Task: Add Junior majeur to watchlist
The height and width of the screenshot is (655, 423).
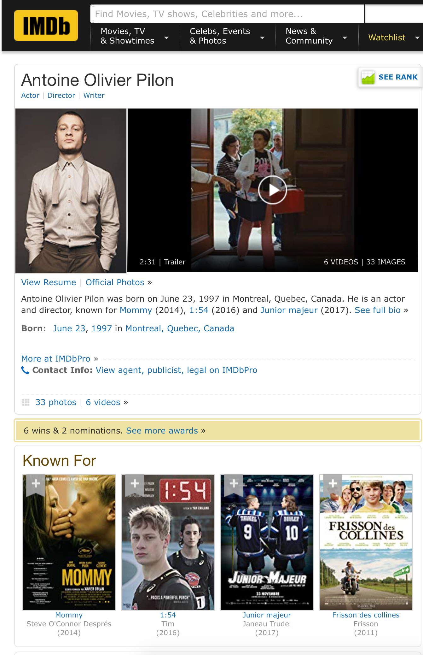Action: [234, 484]
